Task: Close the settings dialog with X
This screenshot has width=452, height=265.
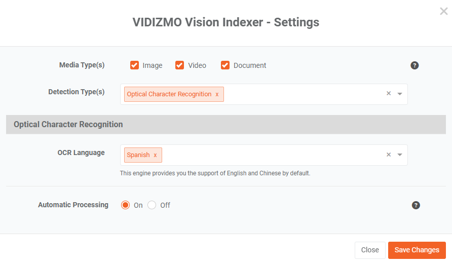Action: click(444, 11)
